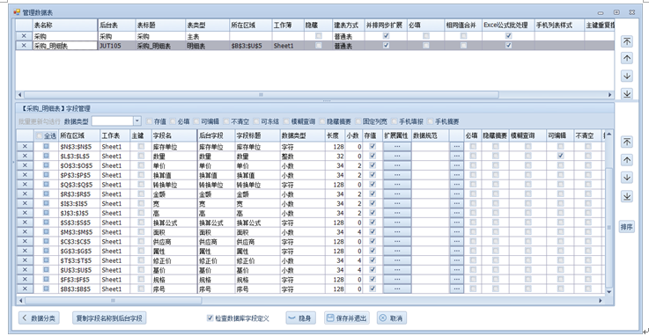Open data specification ellipsis for 单价 row
The height and width of the screenshot is (336, 649).
456,165
